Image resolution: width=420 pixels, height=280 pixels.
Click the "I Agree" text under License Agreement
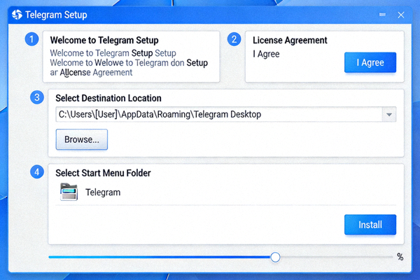(x=266, y=54)
